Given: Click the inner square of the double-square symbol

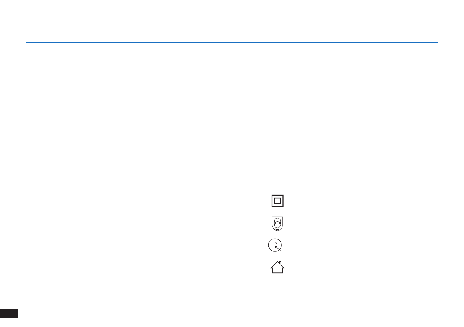Looking at the screenshot, I should tap(277, 201).
